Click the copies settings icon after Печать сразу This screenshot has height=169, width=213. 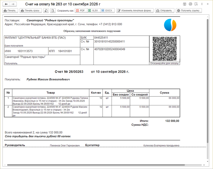(46, 11)
